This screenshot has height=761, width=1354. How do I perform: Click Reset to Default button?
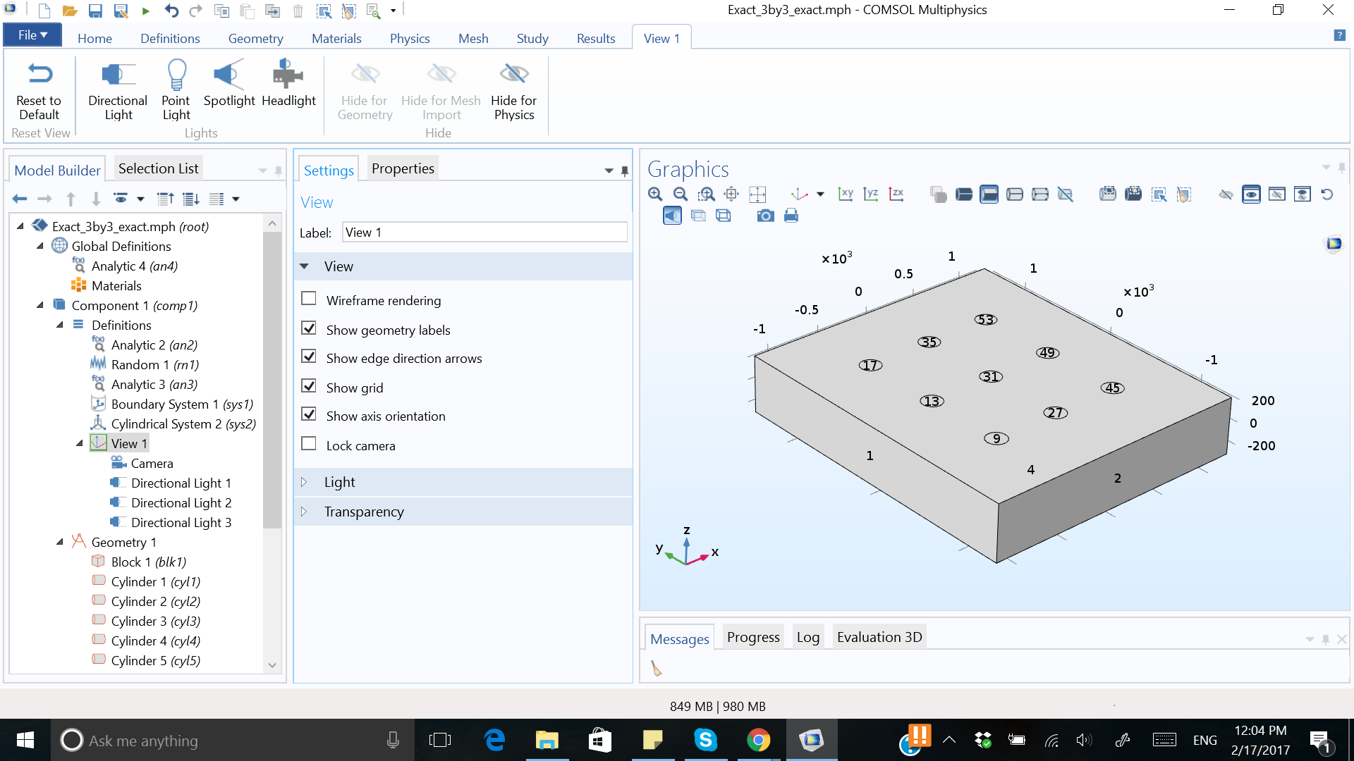click(39, 89)
